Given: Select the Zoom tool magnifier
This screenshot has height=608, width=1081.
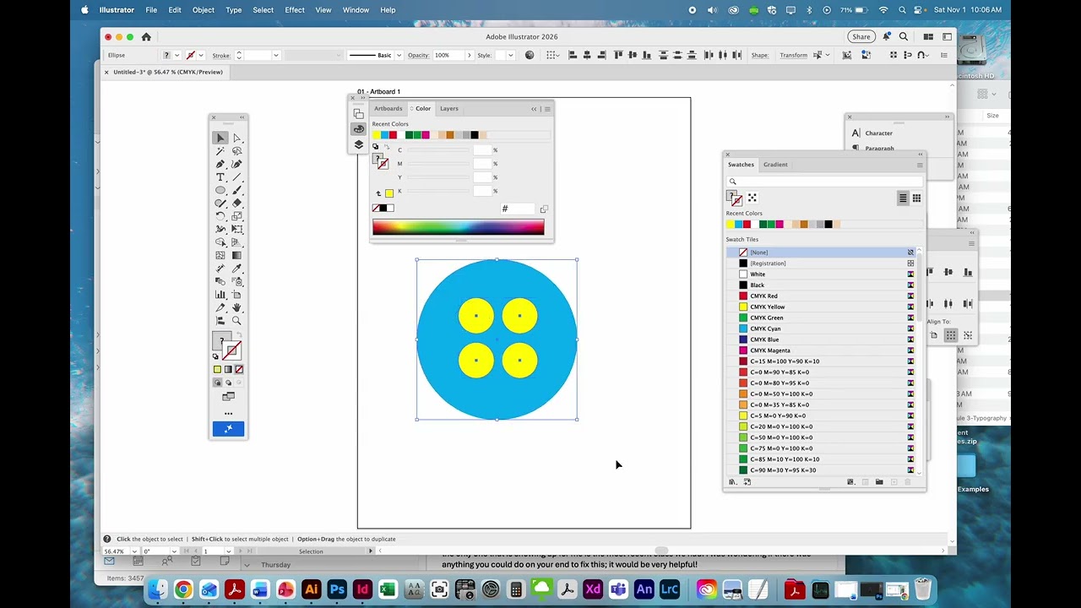Looking at the screenshot, I should [237, 321].
